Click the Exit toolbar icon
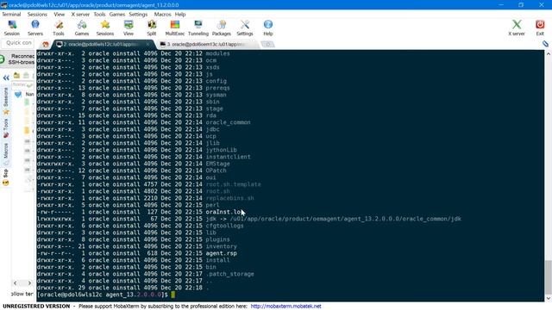Image resolution: width=552 pixels, height=310 pixels. [540, 28]
